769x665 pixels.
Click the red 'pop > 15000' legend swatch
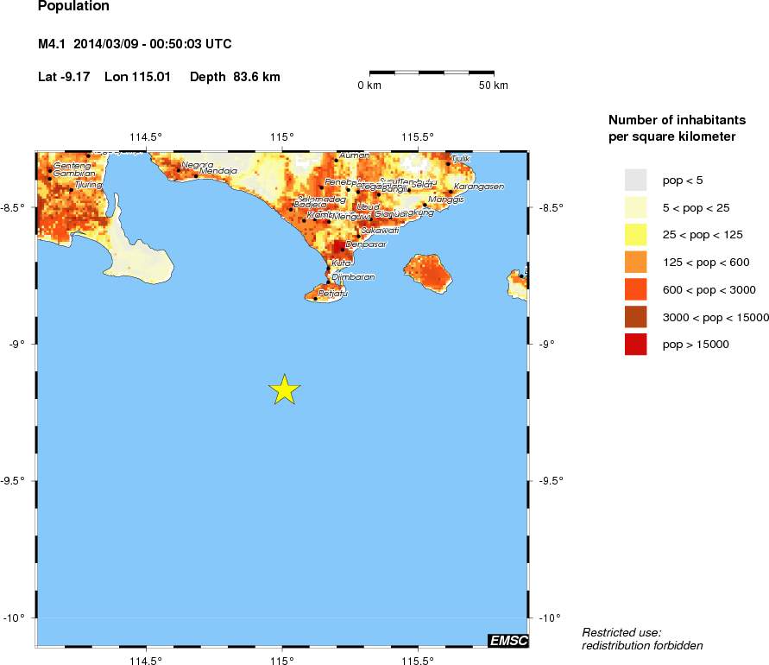click(635, 344)
